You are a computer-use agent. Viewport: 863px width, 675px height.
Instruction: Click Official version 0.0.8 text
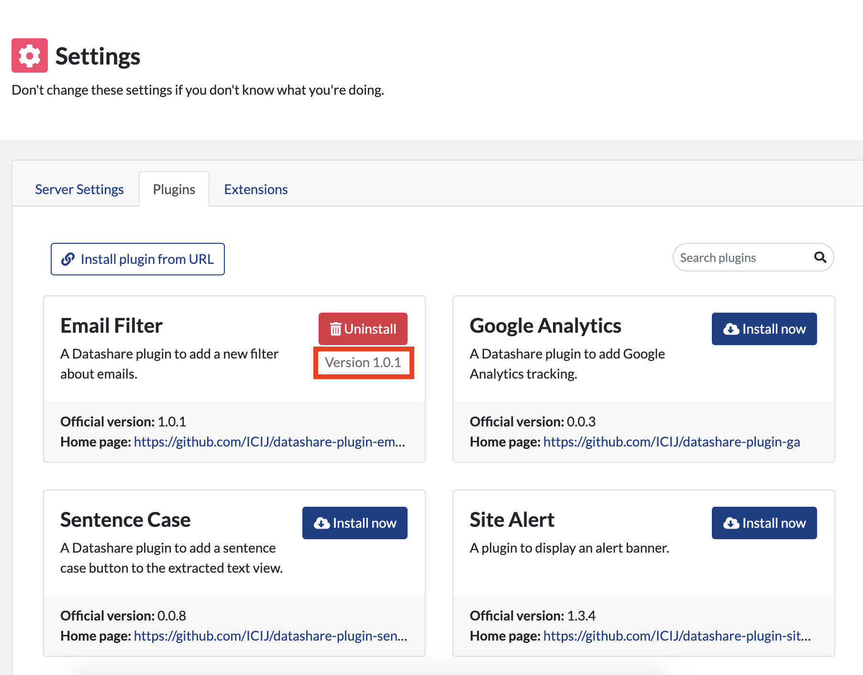[123, 616]
